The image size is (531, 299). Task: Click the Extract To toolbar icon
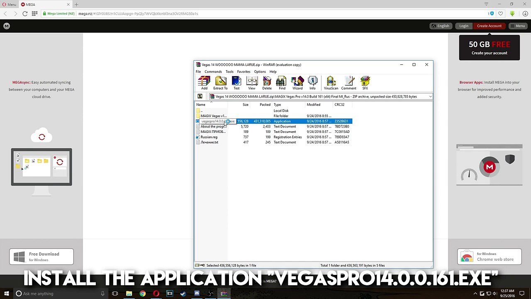click(220, 83)
